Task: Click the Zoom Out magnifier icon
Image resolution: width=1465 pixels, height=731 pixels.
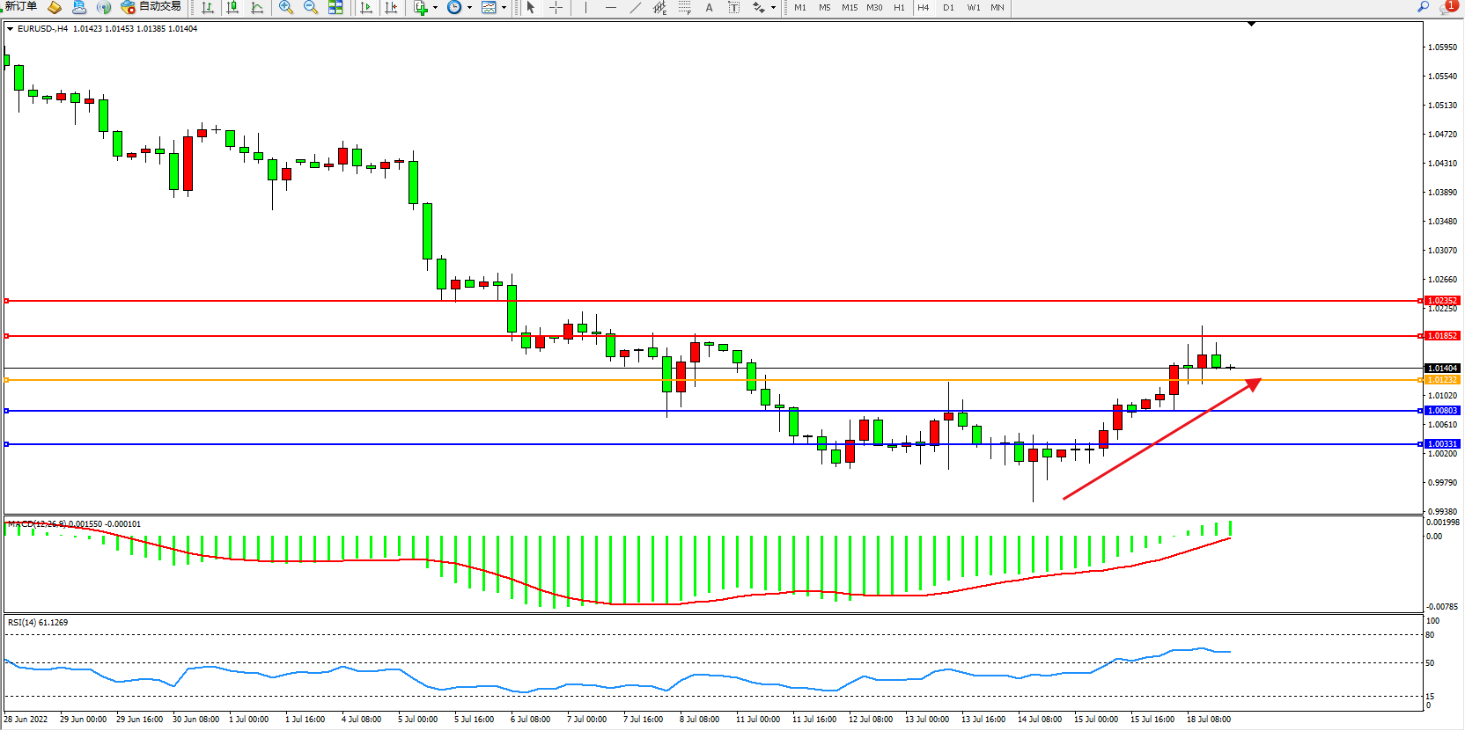Action: click(x=310, y=7)
